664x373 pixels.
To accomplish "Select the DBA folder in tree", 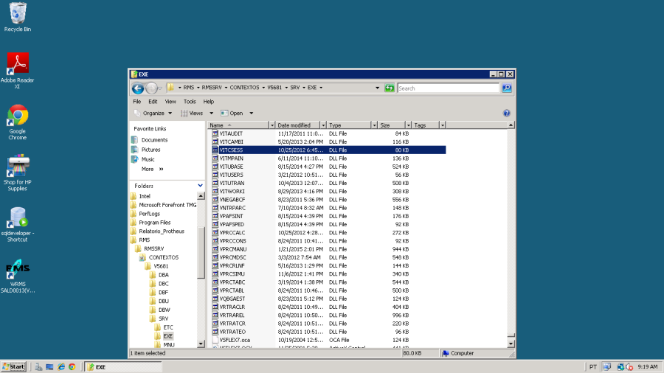I will tap(164, 275).
